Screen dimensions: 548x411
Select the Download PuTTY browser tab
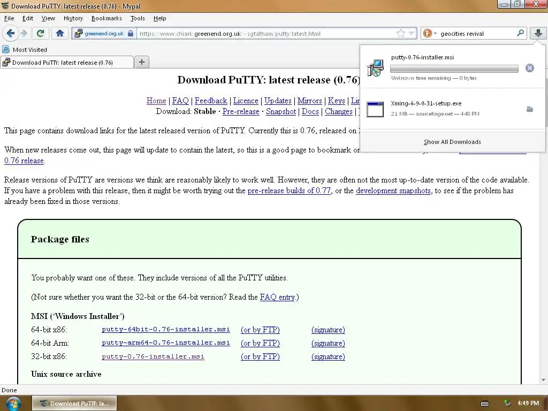66,63
